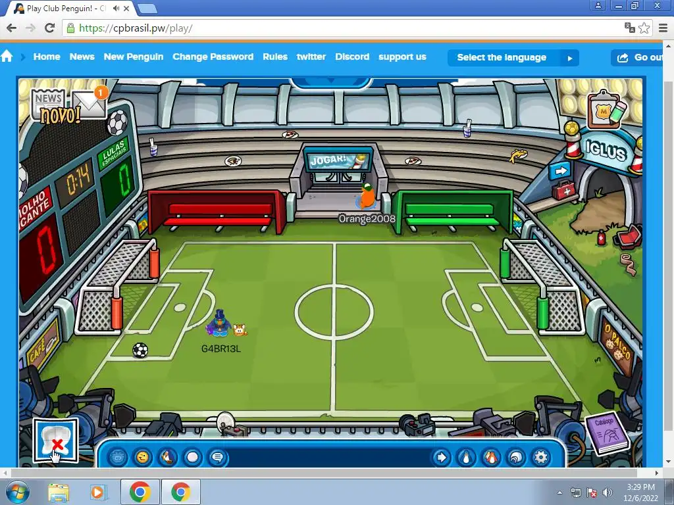Switch to first Chrome taskbar window

(140, 492)
